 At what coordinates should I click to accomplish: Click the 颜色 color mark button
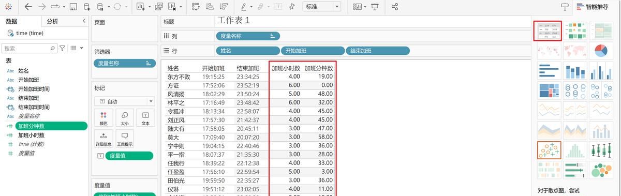[x=103, y=118]
